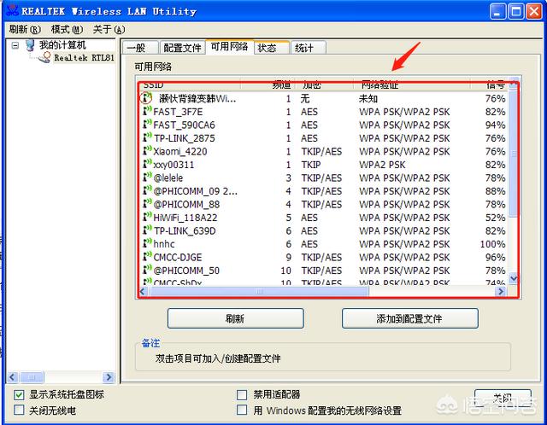The height and width of the screenshot is (425, 547).
Task: Click network list scroll down arrow
Action: (x=513, y=278)
